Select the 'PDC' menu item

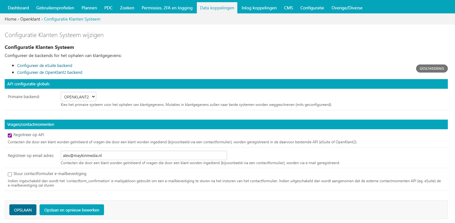point(108,7)
